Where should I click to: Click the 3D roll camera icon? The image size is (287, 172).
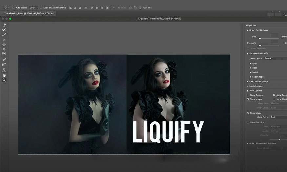pyautogui.click(x=135, y=8)
